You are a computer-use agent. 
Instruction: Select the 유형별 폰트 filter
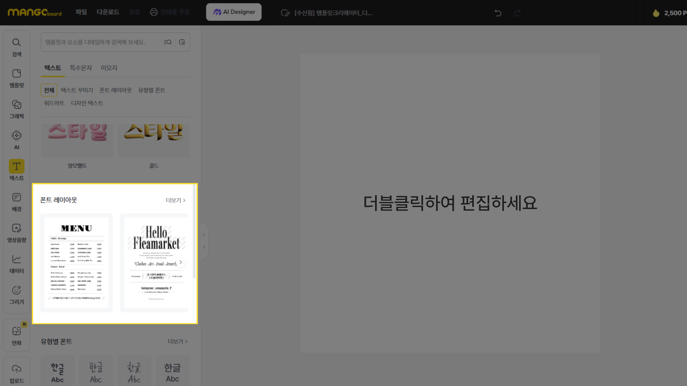[x=152, y=90]
